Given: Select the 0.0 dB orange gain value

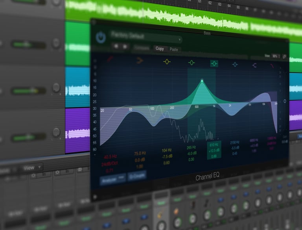Looking at the screenshot, I should click(x=140, y=160).
